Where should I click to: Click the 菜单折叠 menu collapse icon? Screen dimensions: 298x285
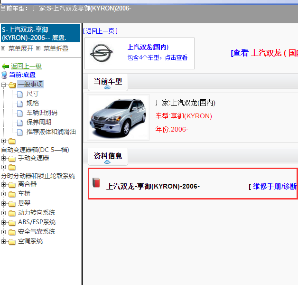[x=38, y=48]
